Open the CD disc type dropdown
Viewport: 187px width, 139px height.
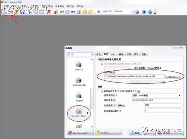80,55
